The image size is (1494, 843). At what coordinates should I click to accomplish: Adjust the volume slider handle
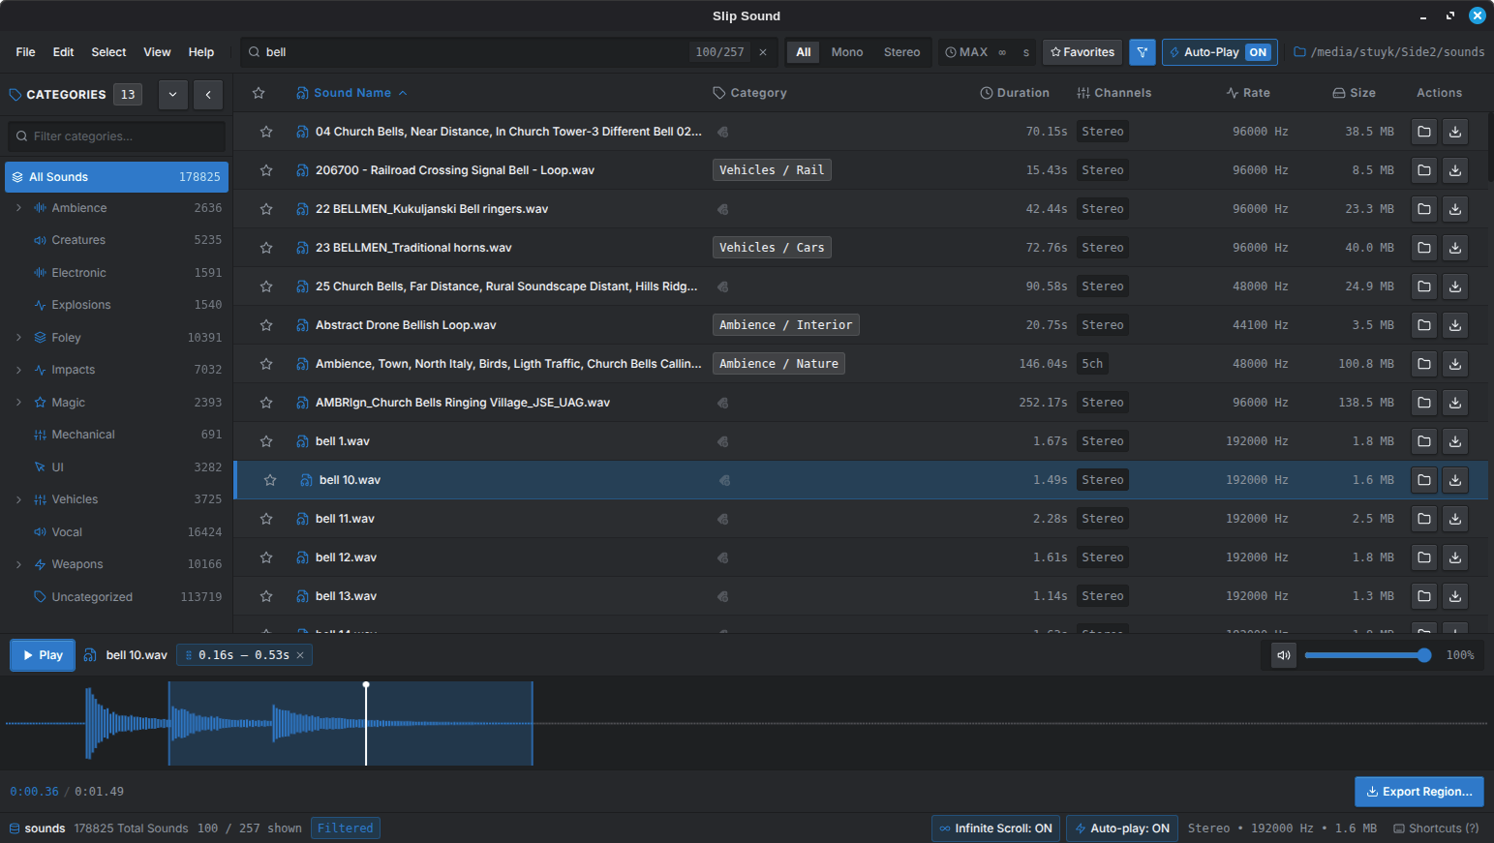pyautogui.click(x=1424, y=655)
